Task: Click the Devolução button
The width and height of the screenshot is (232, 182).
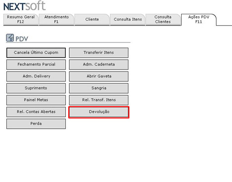Action: pyautogui.click(x=99, y=112)
